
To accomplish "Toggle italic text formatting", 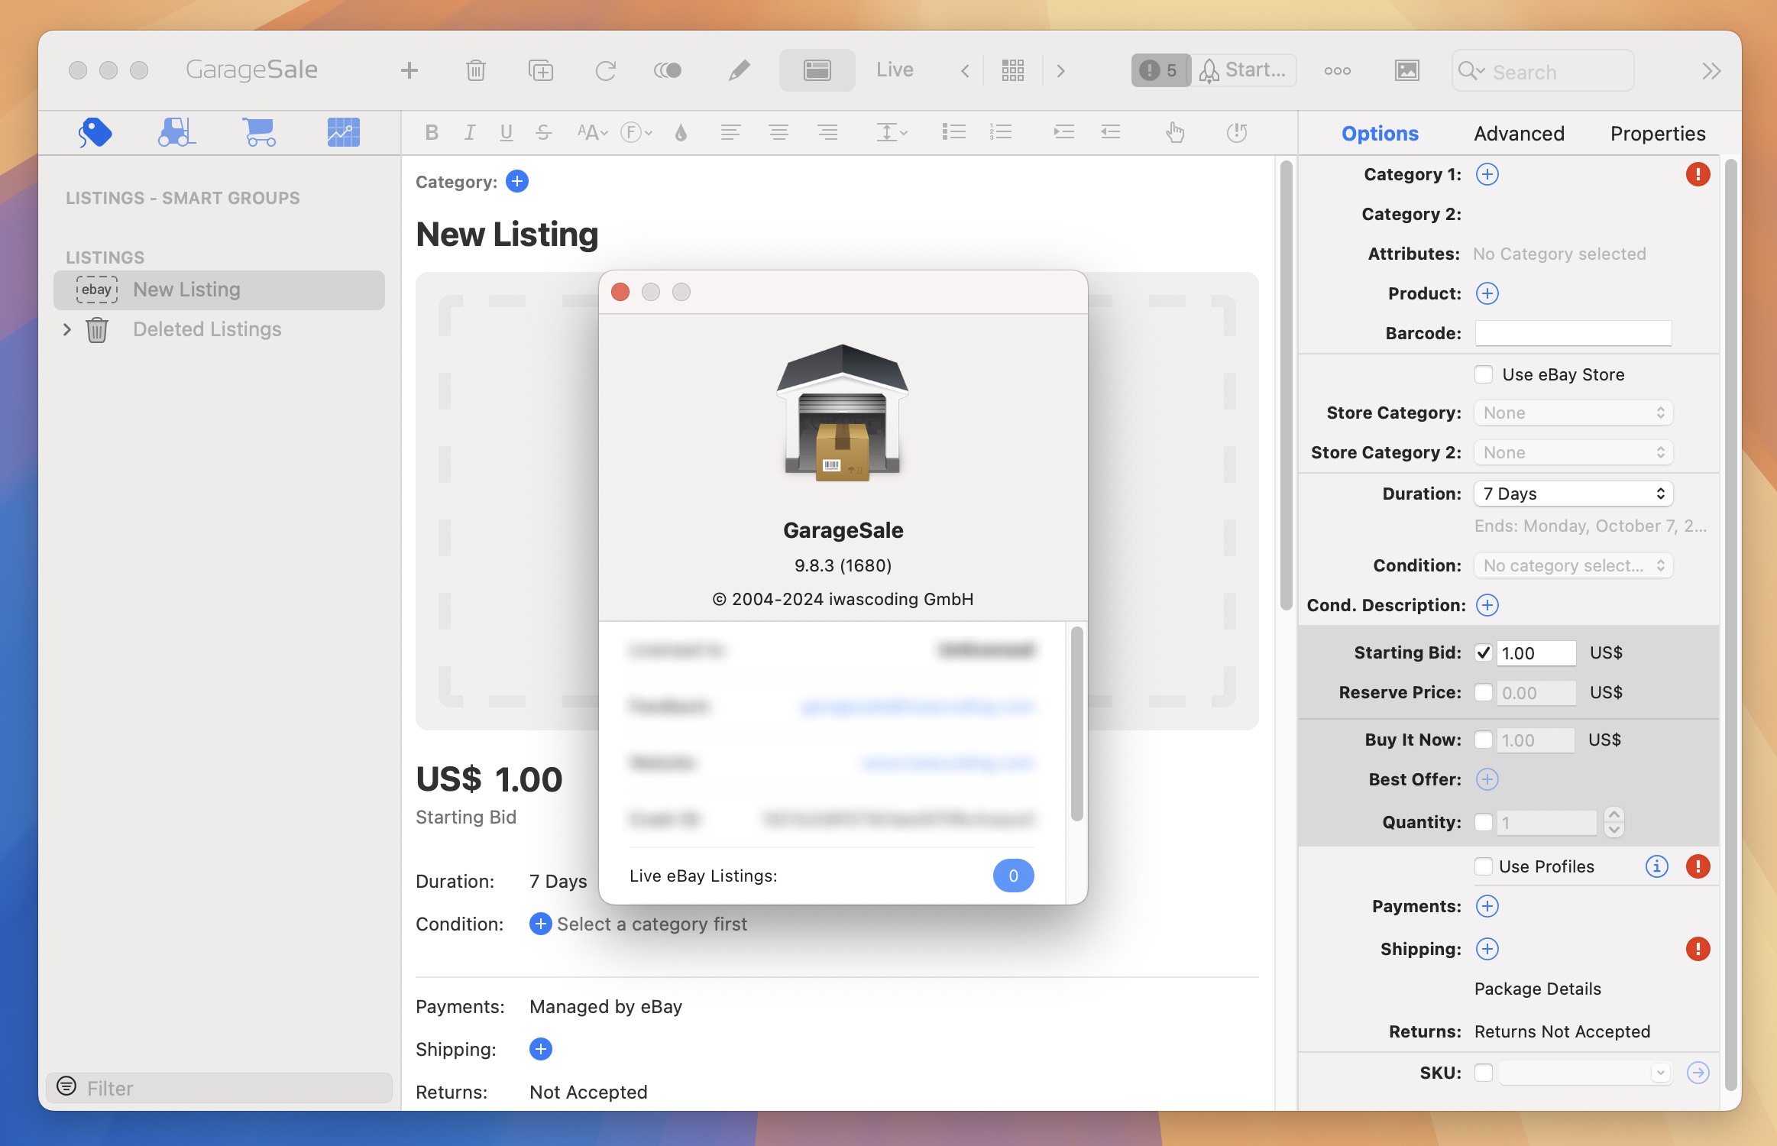I will [470, 132].
